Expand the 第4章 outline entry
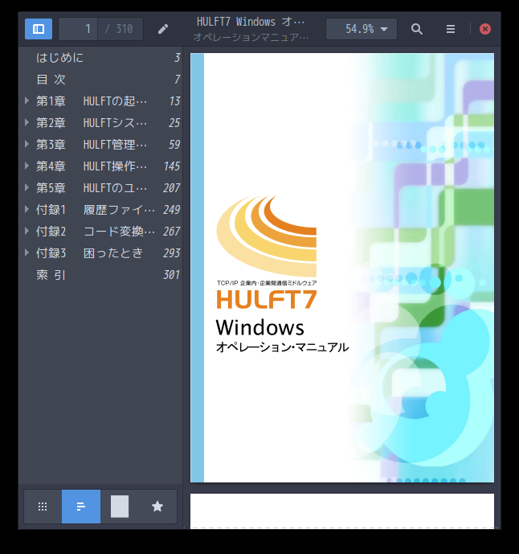 (27, 166)
